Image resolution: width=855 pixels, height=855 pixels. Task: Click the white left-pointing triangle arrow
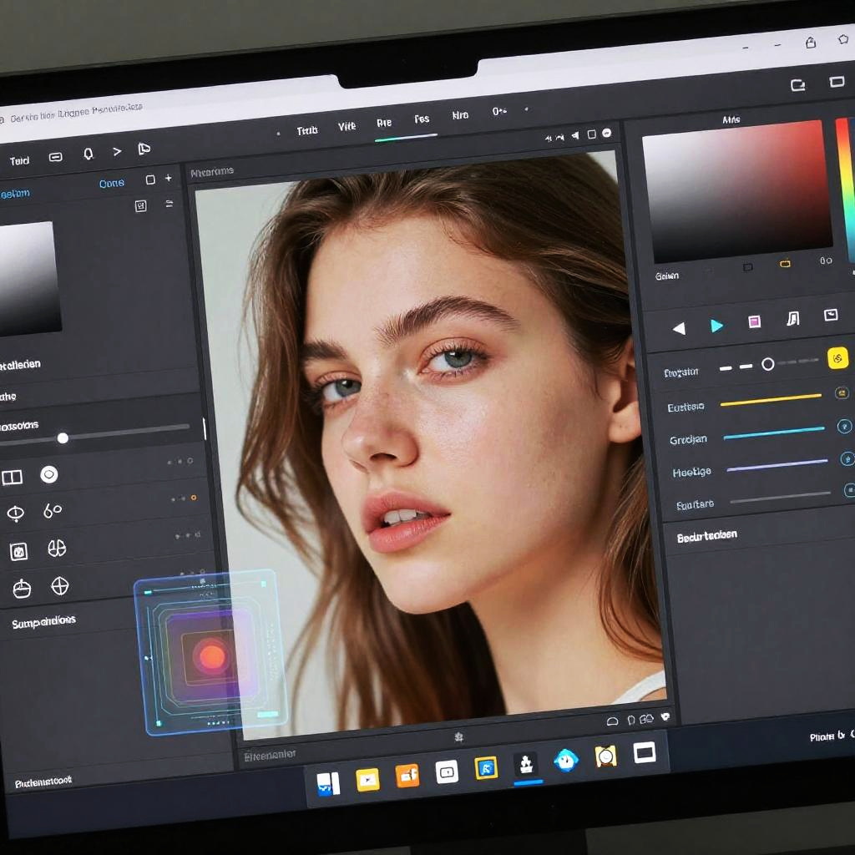pyautogui.click(x=679, y=328)
